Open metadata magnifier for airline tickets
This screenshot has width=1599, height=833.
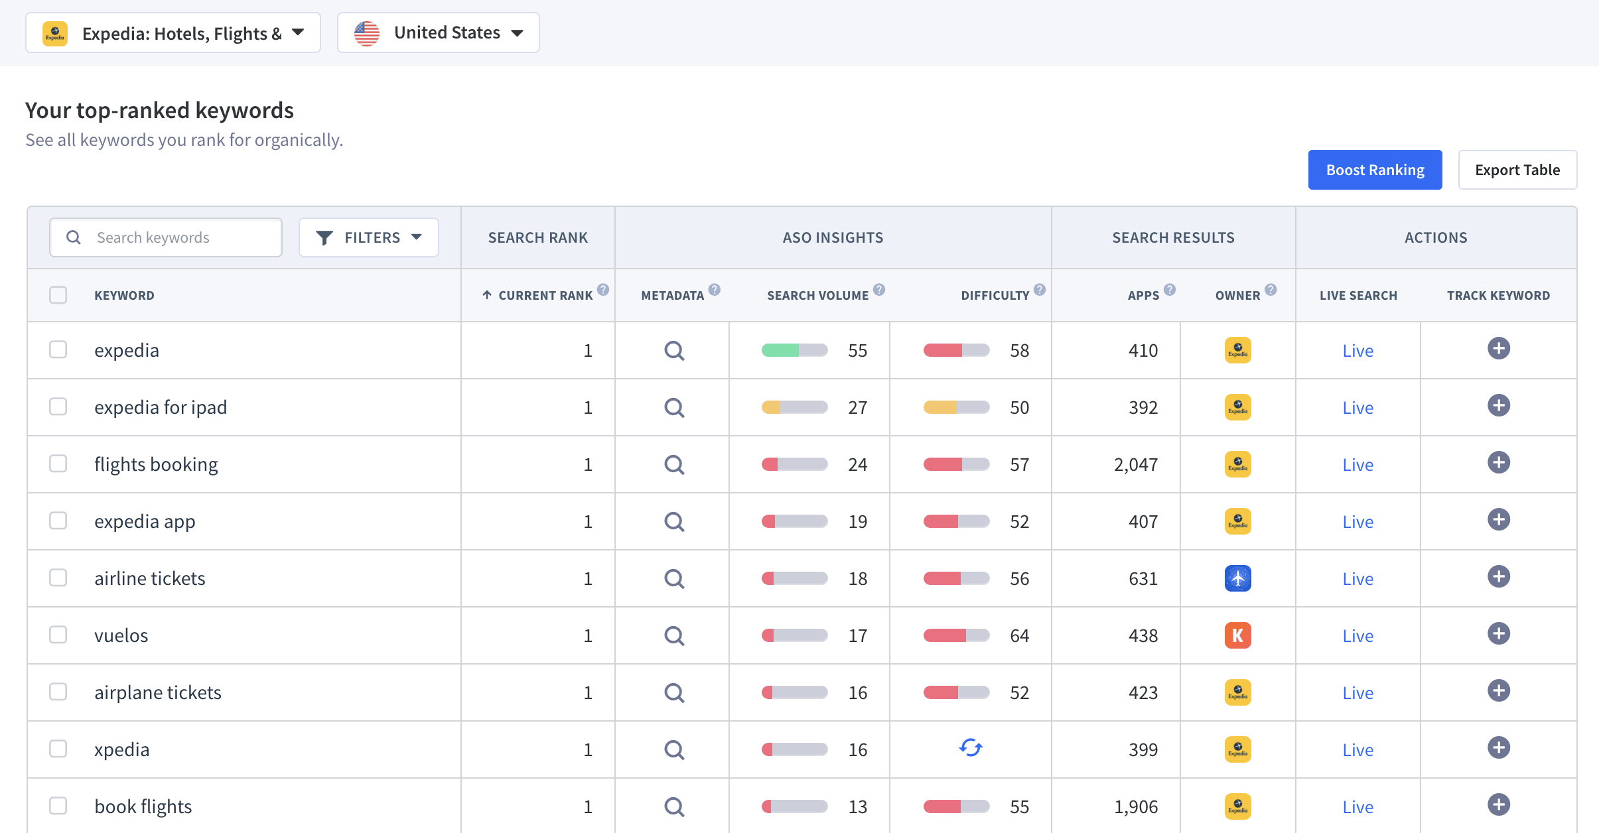[x=674, y=579]
